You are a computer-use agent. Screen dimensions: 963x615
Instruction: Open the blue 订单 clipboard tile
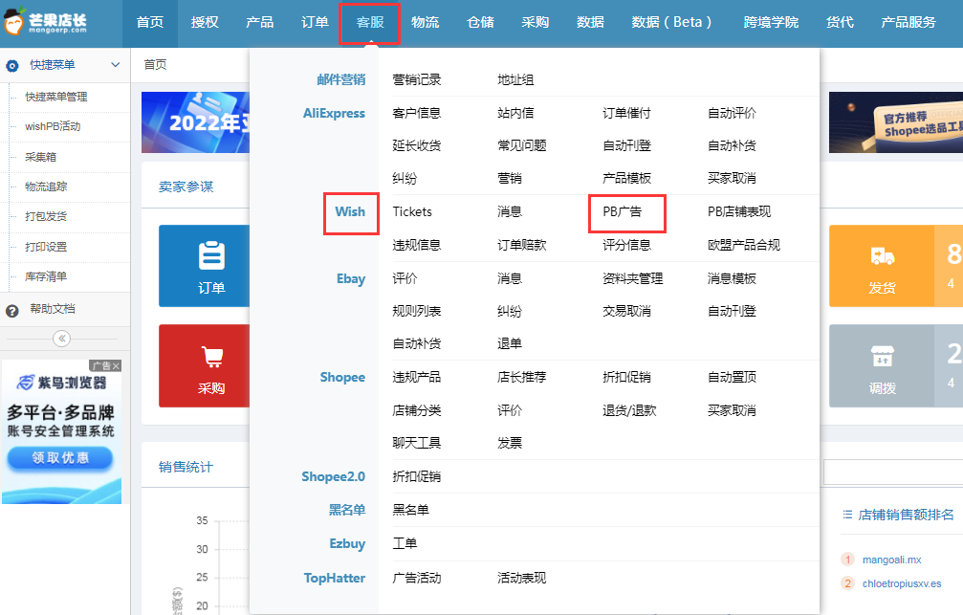[204, 265]
